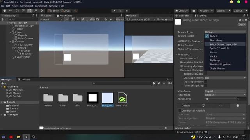Open scene camera settings icon
This screenshot has width=250, height=140.
click(x=111, y=19)
